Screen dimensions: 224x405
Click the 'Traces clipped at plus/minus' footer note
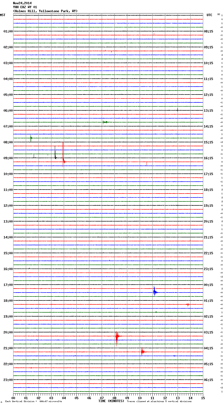coord(159,401)
